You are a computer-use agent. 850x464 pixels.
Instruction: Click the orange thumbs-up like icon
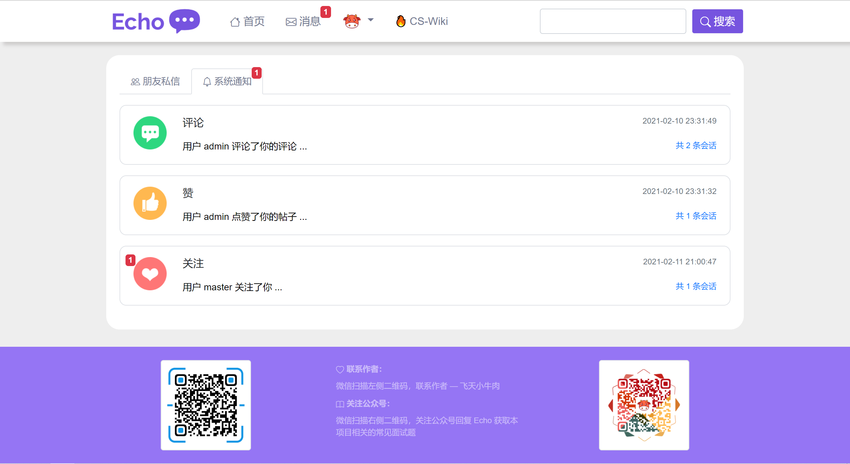150,203
